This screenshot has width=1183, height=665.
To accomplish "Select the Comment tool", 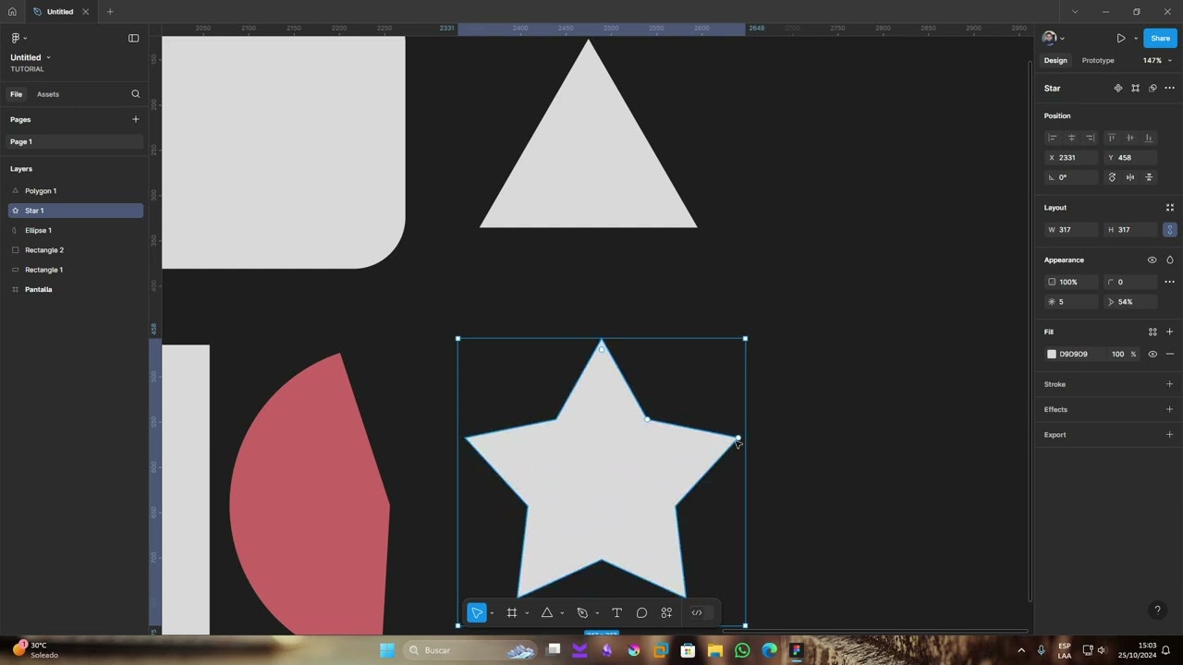I will 641,612.
